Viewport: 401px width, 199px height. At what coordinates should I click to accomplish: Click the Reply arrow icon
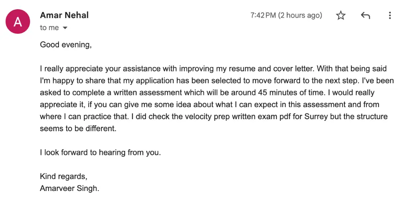pyautogui.click(x=365, y=16)
